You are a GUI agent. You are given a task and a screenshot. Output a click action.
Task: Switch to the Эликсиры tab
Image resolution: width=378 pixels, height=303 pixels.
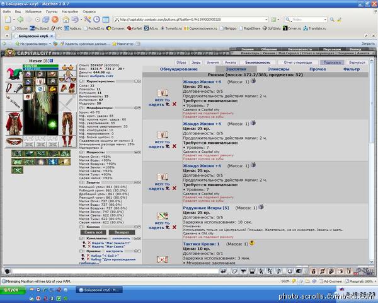278,69
